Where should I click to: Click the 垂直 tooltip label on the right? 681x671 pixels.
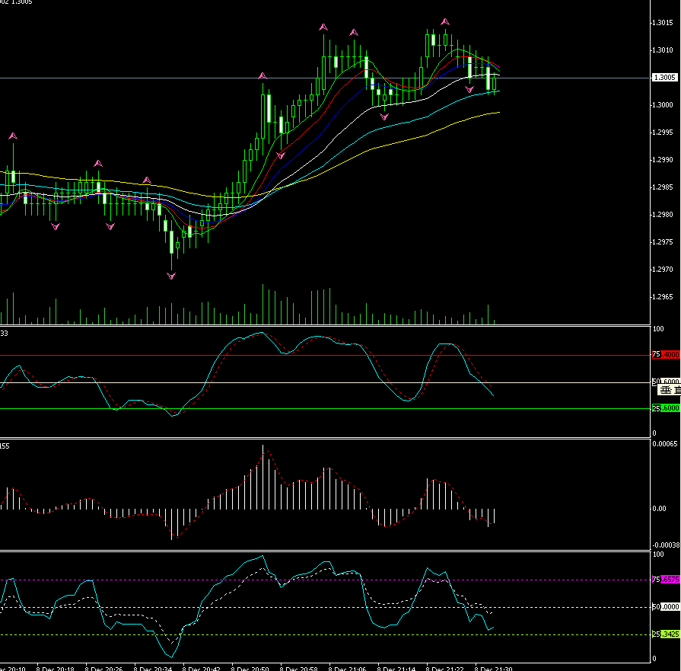pyautogui.click(x=669, y=390)
